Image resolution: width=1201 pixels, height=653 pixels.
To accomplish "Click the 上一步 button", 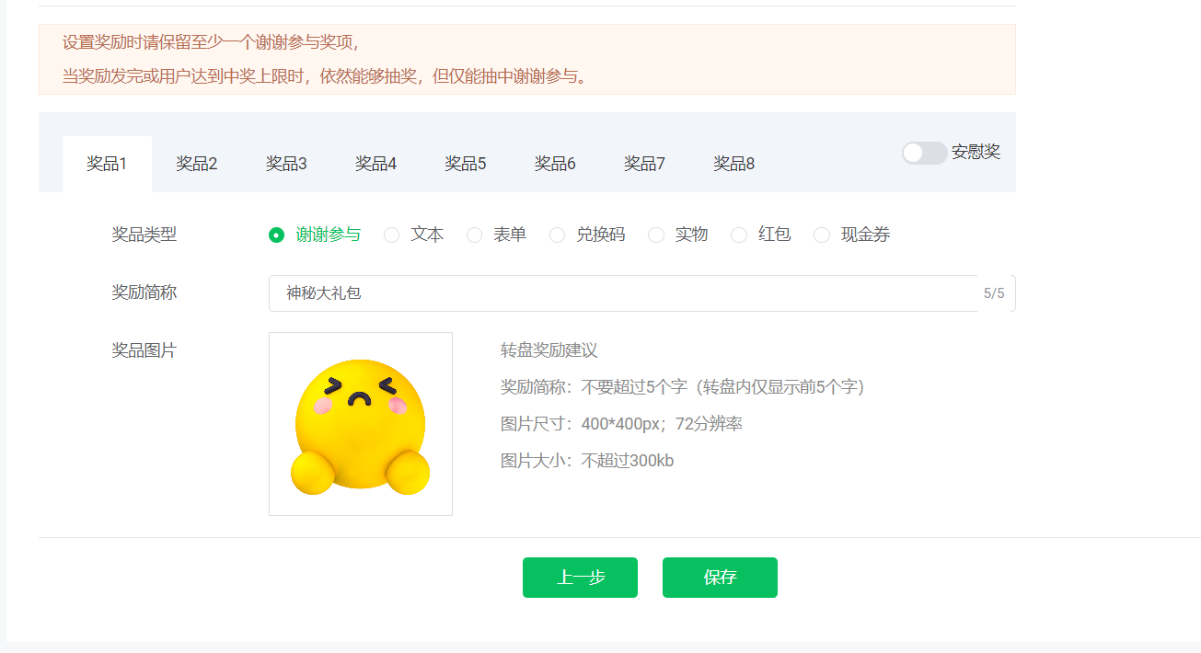I will [x=580, y=578].
